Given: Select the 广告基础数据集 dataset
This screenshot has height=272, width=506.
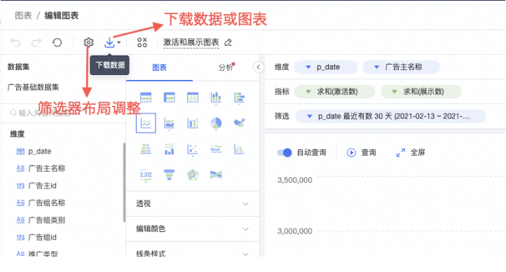Looking at the screenshot, I should 33,87.
